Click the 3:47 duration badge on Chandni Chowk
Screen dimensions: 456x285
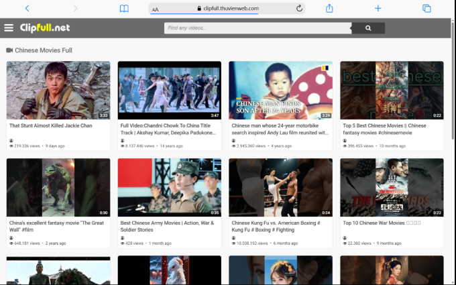click(215, 115)
